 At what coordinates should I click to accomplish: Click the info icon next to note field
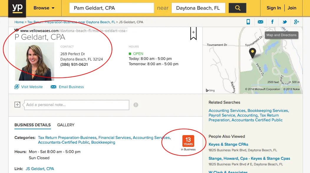click(136, 105)
